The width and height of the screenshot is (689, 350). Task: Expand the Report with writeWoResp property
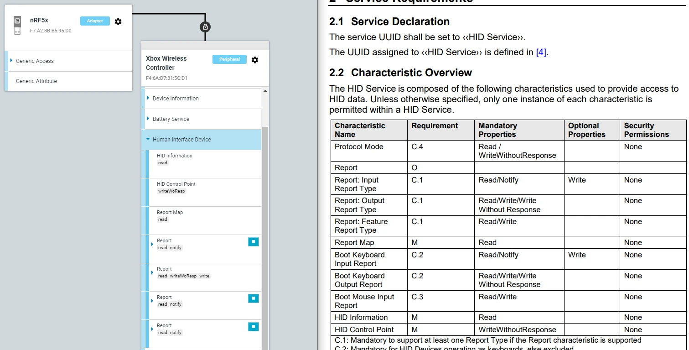[152, 272]
